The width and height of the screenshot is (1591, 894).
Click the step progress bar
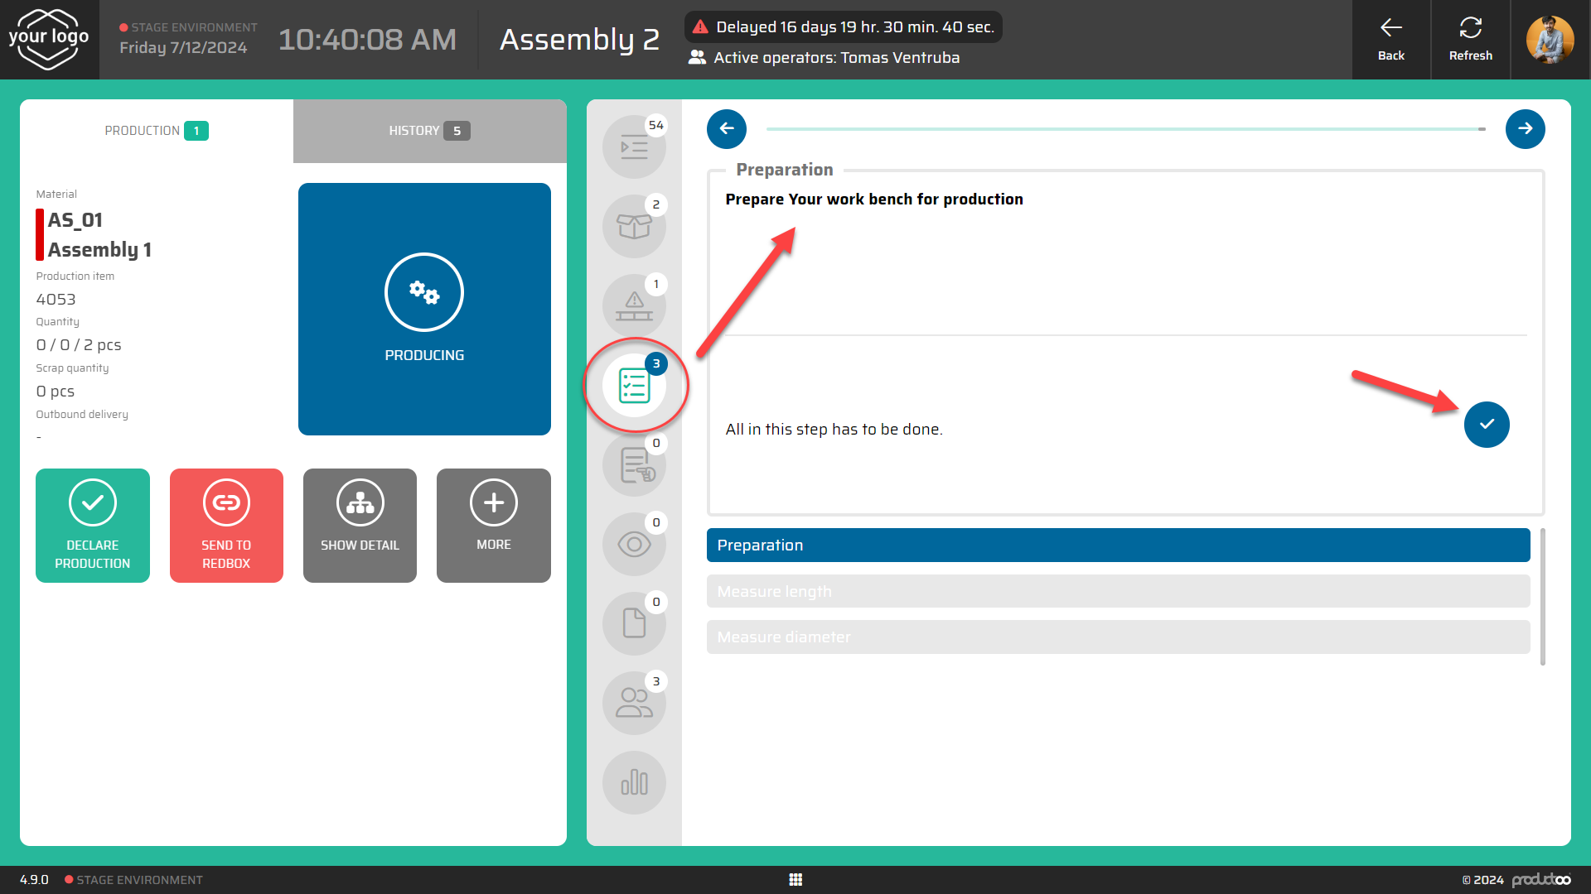(1125, 129)
